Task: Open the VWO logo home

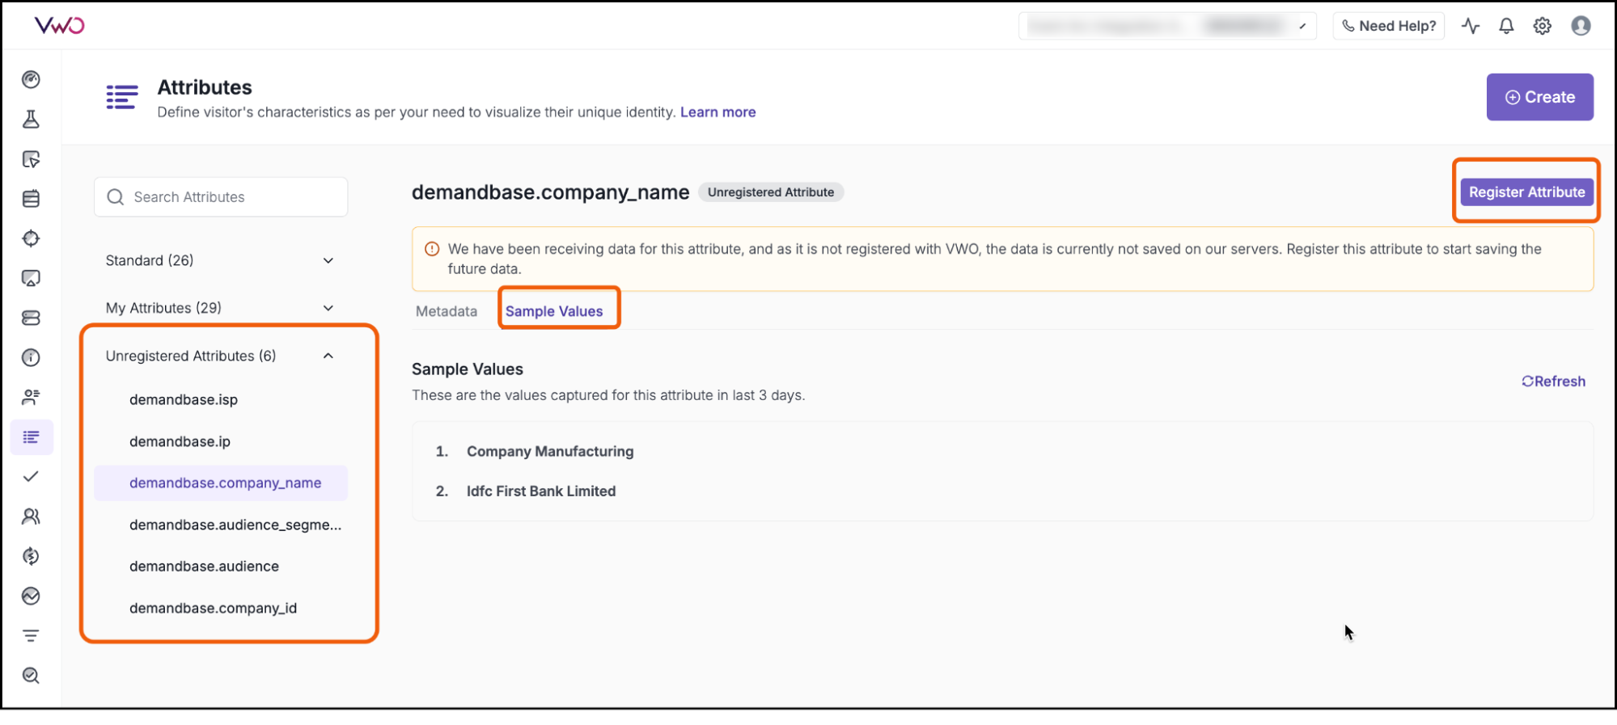Action: tap(60, 26)
